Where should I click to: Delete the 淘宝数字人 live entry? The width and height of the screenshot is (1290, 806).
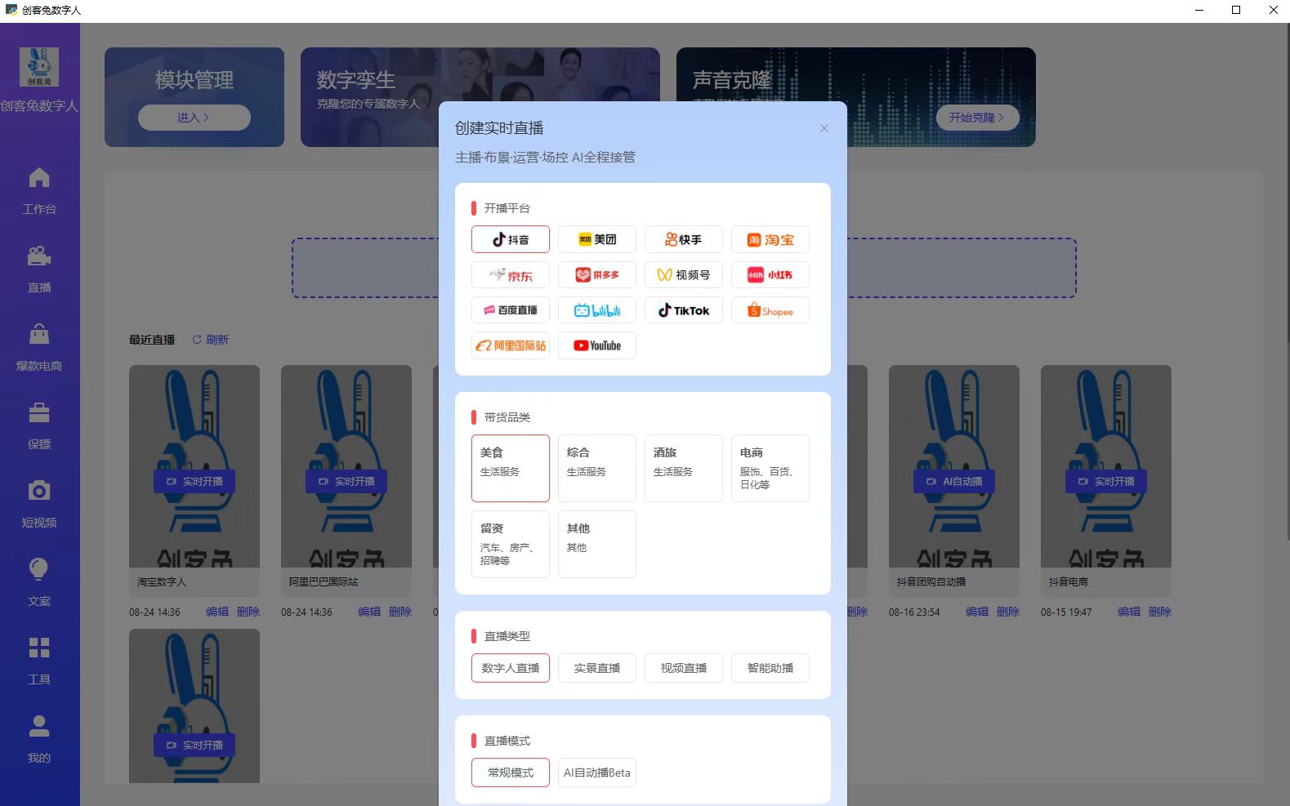[248, 612]
